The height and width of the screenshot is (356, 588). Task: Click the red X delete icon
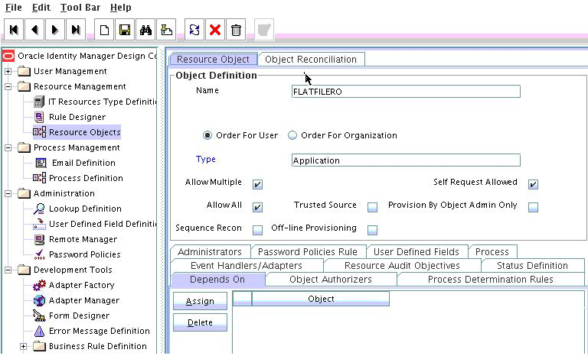215,30
